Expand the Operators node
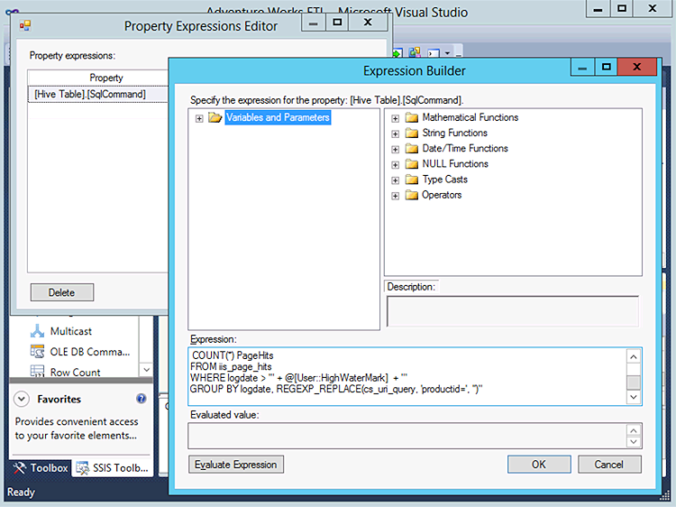The width and height of the screenshot is (676, 507). [x=395, y=196]
